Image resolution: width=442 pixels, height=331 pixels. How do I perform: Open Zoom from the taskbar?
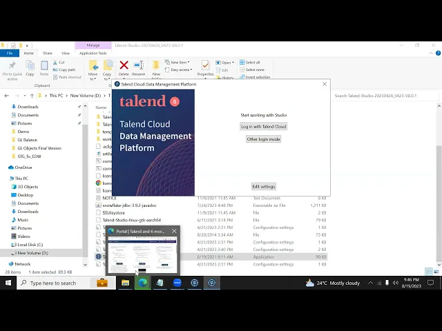pyautogui.click(x=177, y=283)
